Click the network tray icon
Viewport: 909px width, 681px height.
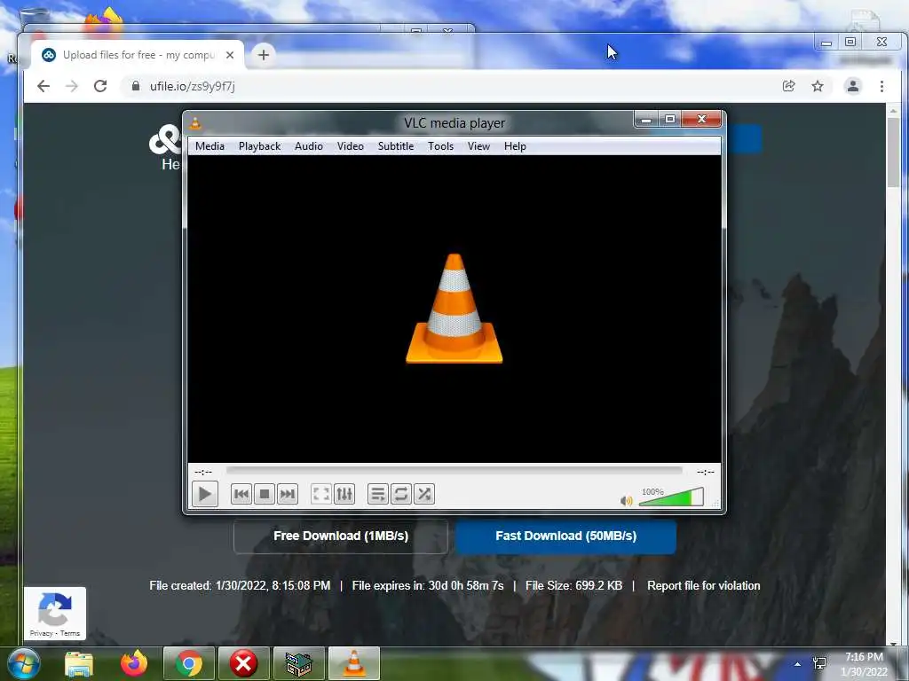pos(819,663)
